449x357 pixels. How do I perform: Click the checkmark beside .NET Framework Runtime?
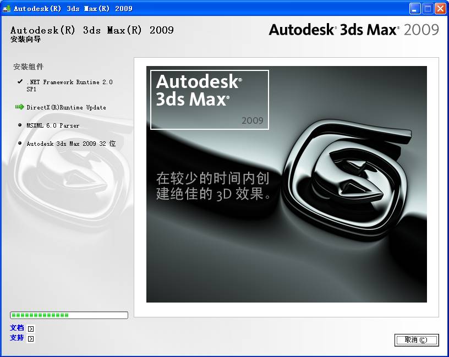coord(20,81)
